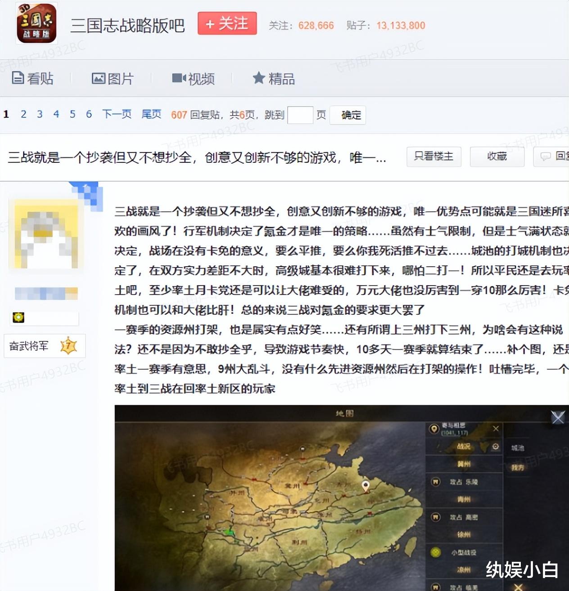
Task: Click the 下一页 next page link
Action: (x=117, y=114)
